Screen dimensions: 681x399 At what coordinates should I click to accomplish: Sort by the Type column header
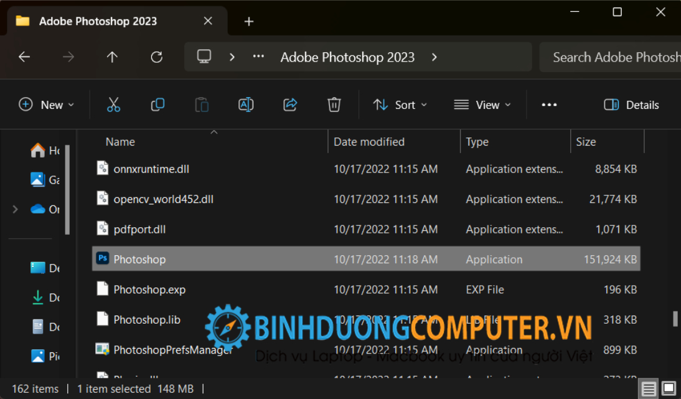click(477, 142)
